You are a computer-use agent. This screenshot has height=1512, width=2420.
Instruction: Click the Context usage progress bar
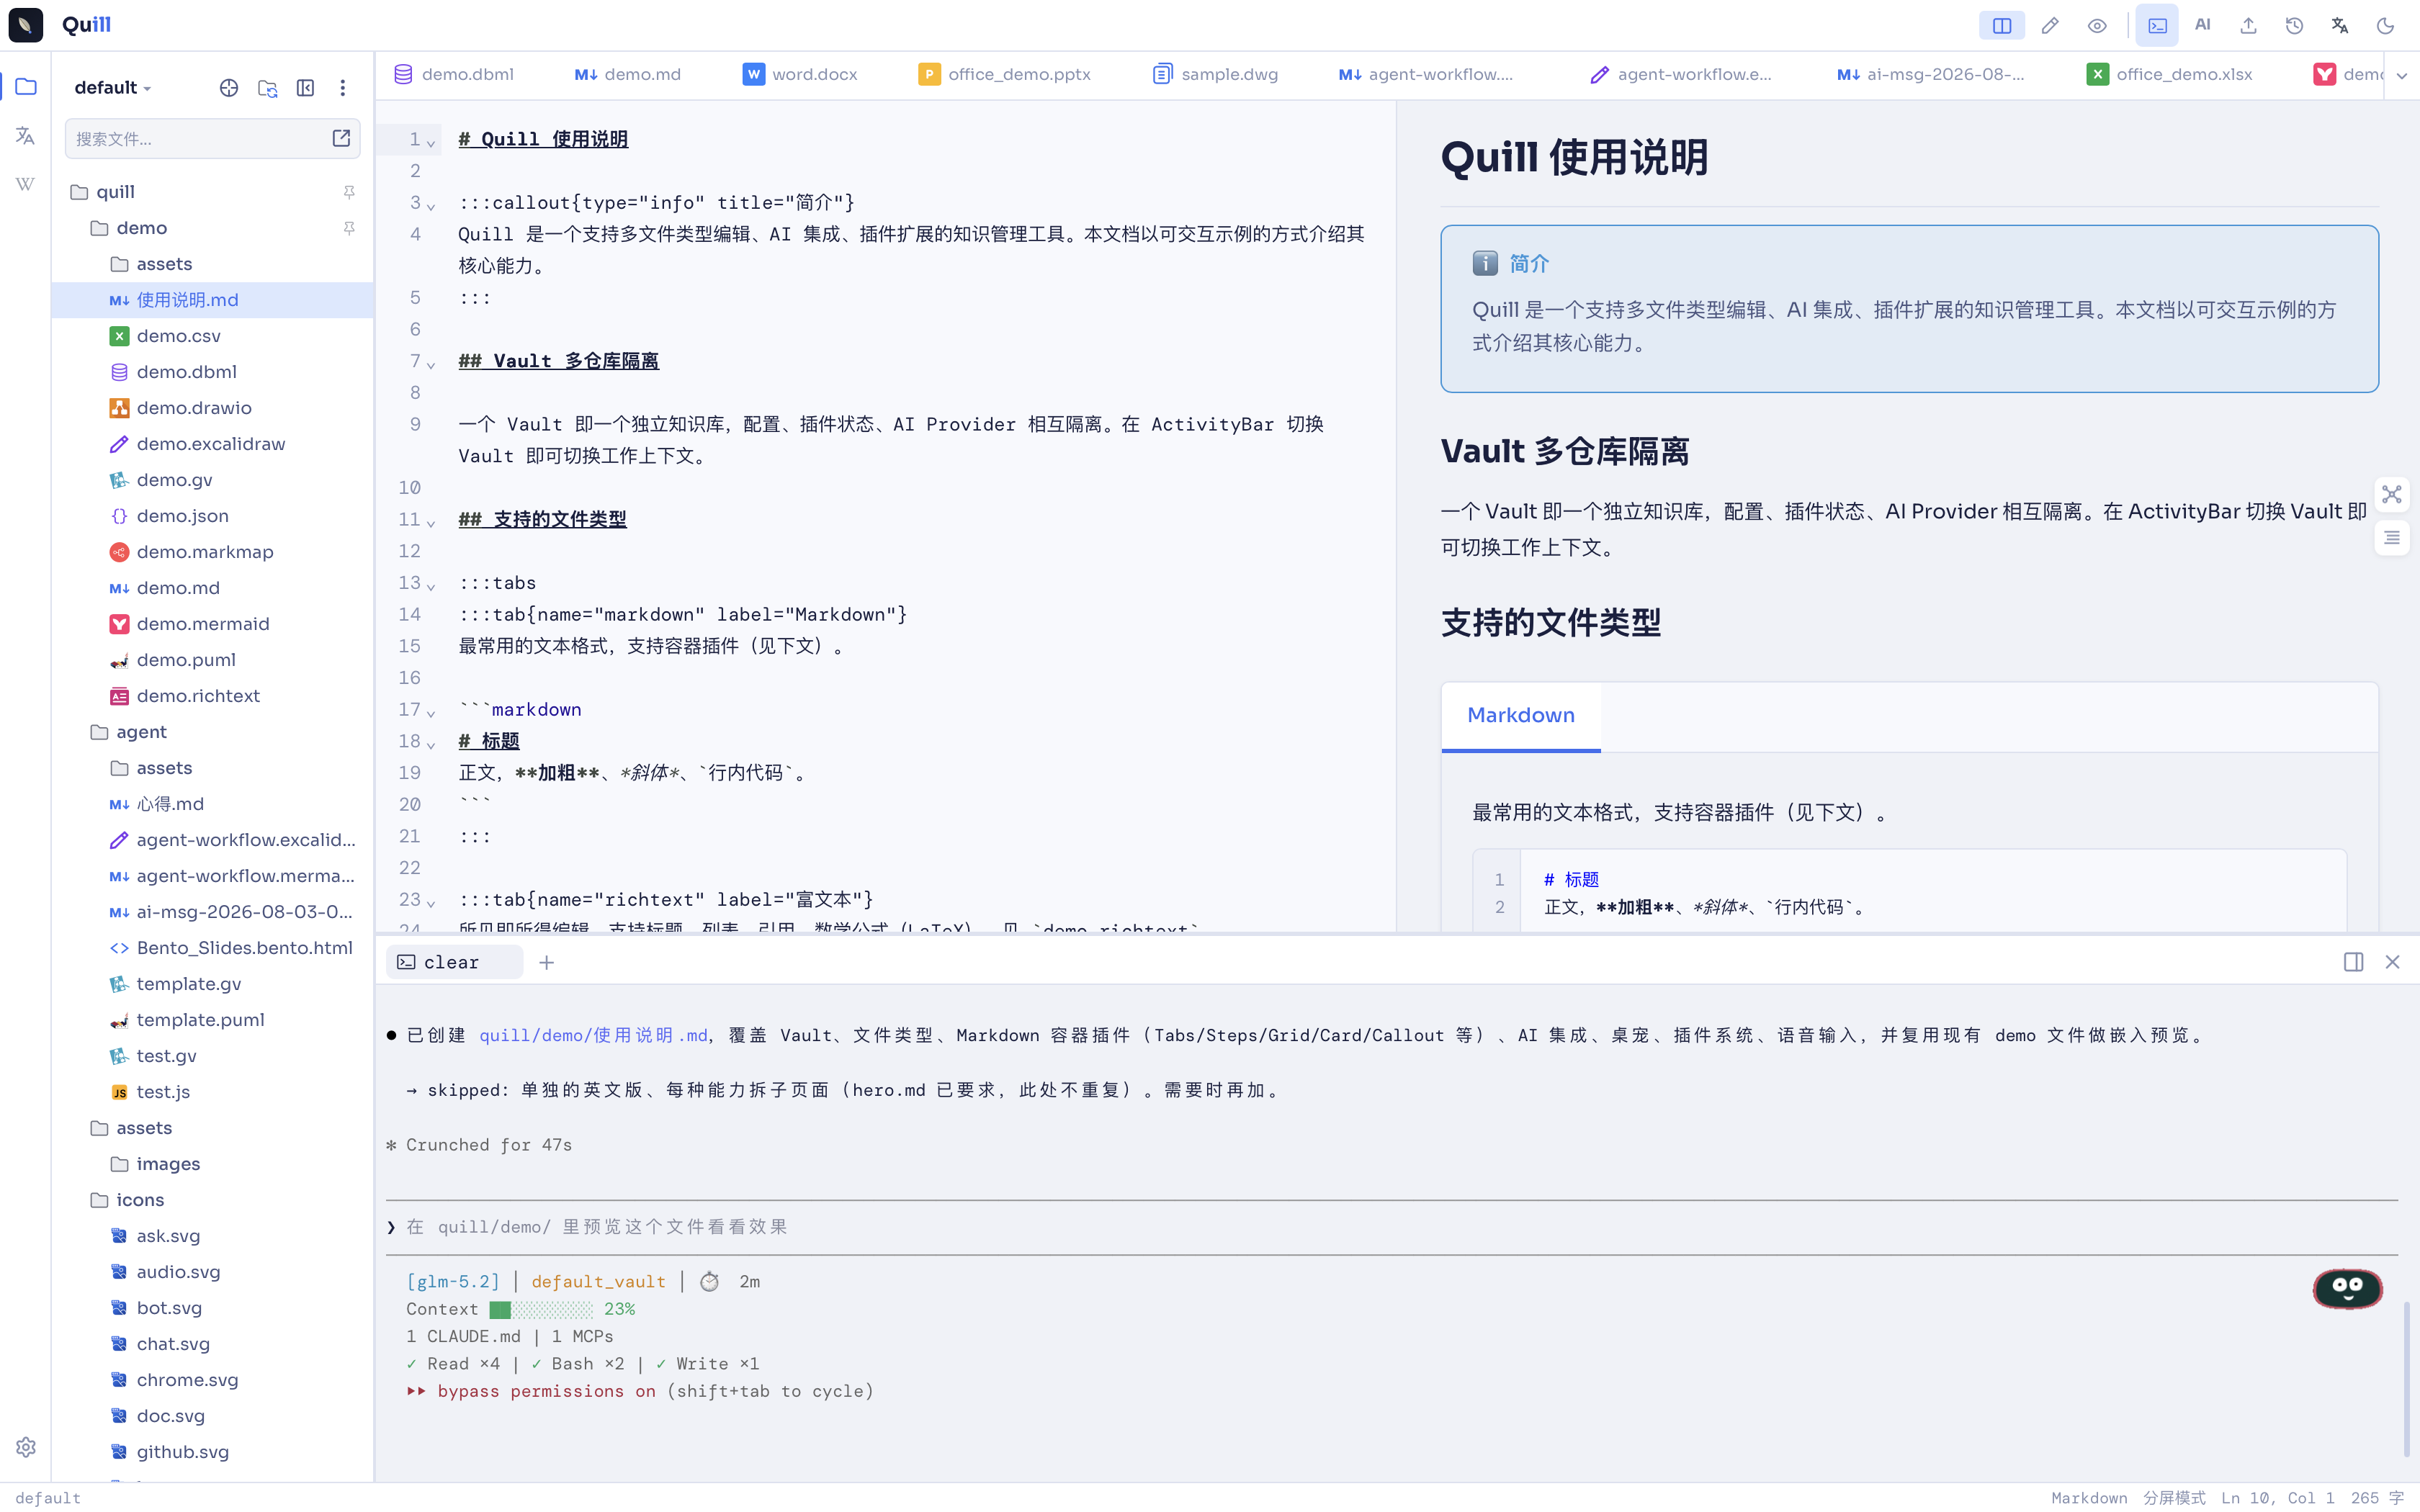541,1309
